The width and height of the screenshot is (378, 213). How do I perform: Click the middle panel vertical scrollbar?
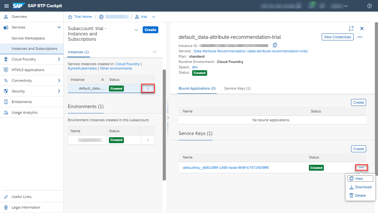click(x=164, y=125)
